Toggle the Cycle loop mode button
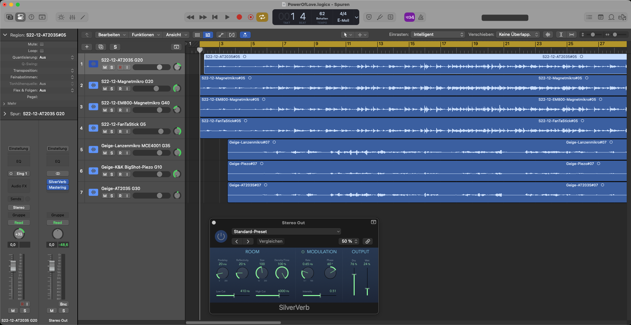 262,17
